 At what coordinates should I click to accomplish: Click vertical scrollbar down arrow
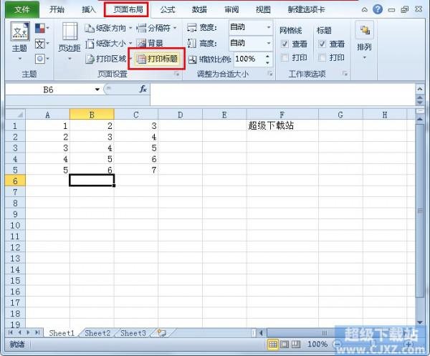point(419,322)
